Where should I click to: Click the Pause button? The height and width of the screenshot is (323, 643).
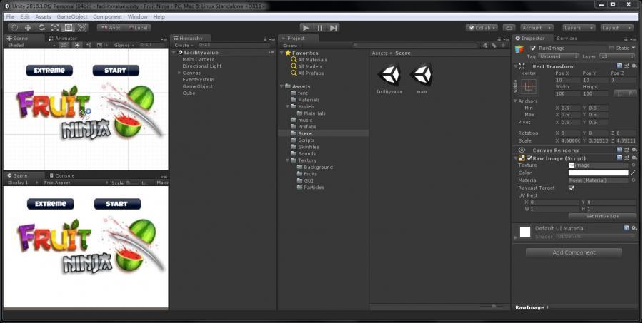[x=319, y=28]
